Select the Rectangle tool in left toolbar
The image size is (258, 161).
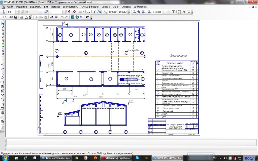click(x=3, y=108)
